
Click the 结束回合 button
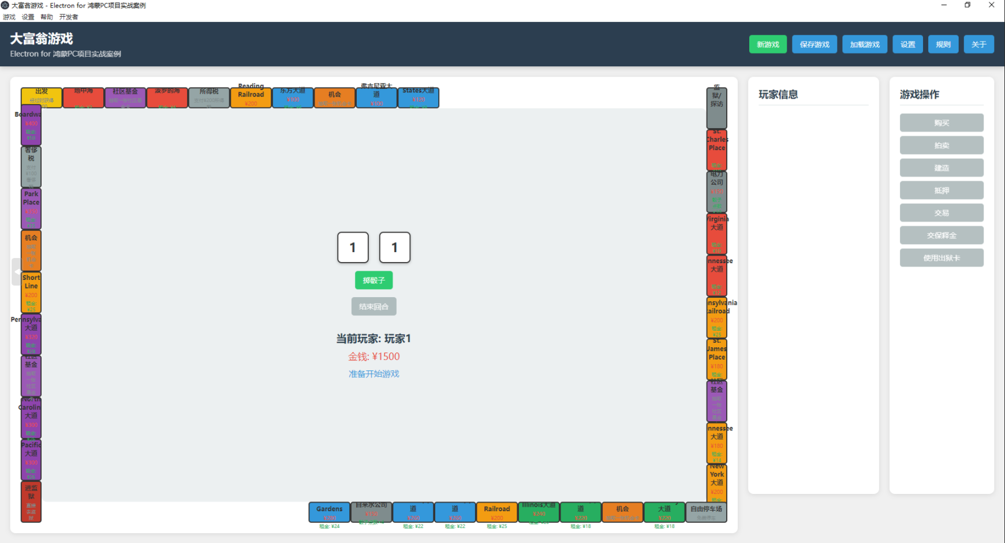click(373, 306)
